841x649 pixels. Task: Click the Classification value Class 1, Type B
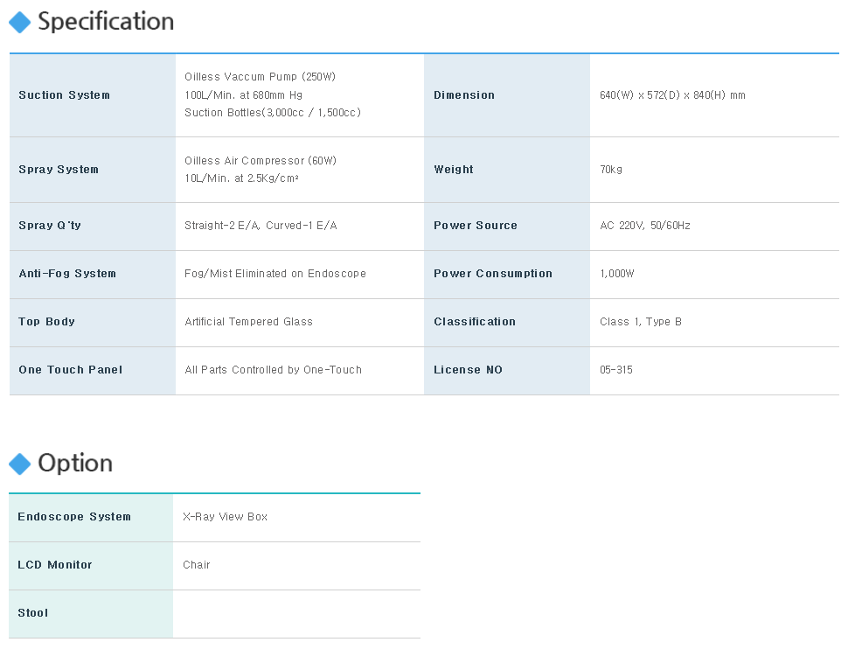(641, 322)
